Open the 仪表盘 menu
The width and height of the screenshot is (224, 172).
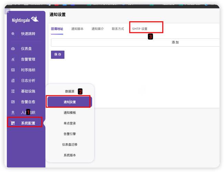26,49
